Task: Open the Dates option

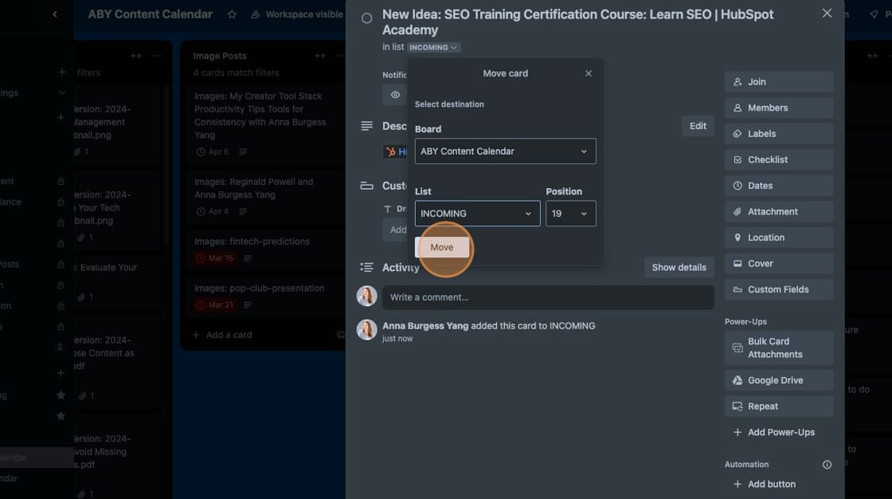Action: (x=777, y=185)
